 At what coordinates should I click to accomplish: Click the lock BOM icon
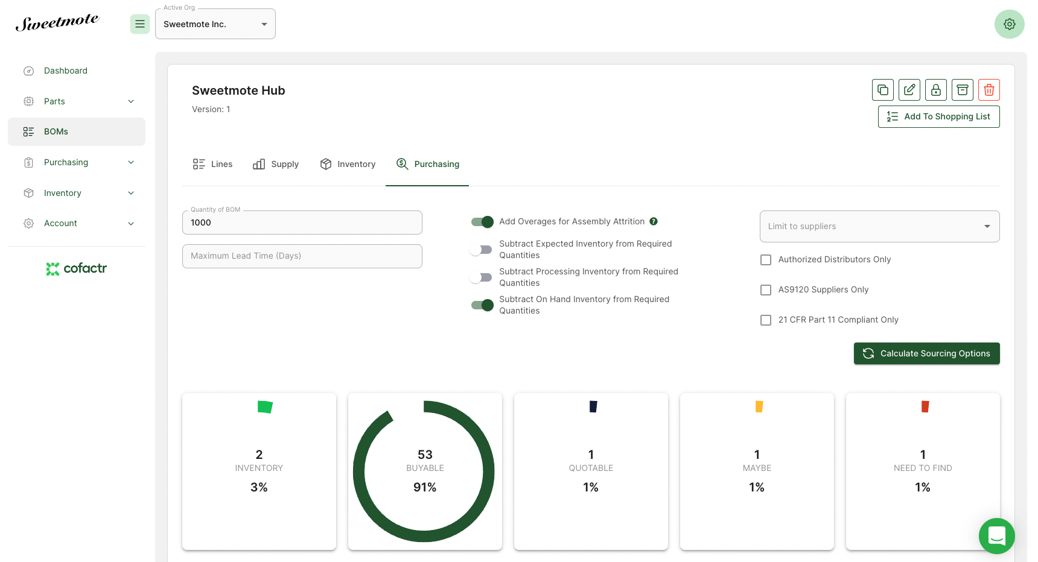(x=936, y=90)
